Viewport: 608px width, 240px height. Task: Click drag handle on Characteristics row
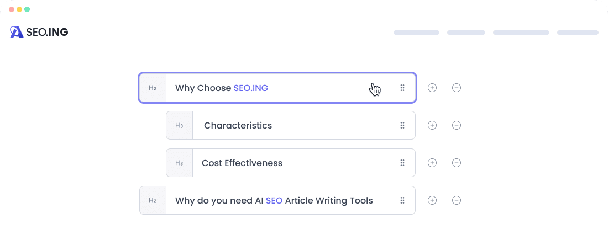pyautogui.click(x=402, y=125)
